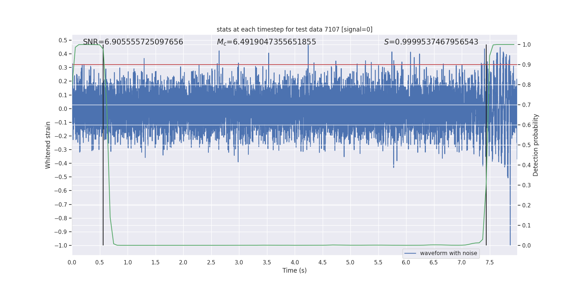575x287 pixels.
Task: Click the left axis tick label 0.4
Action: [x=63, y=54]
